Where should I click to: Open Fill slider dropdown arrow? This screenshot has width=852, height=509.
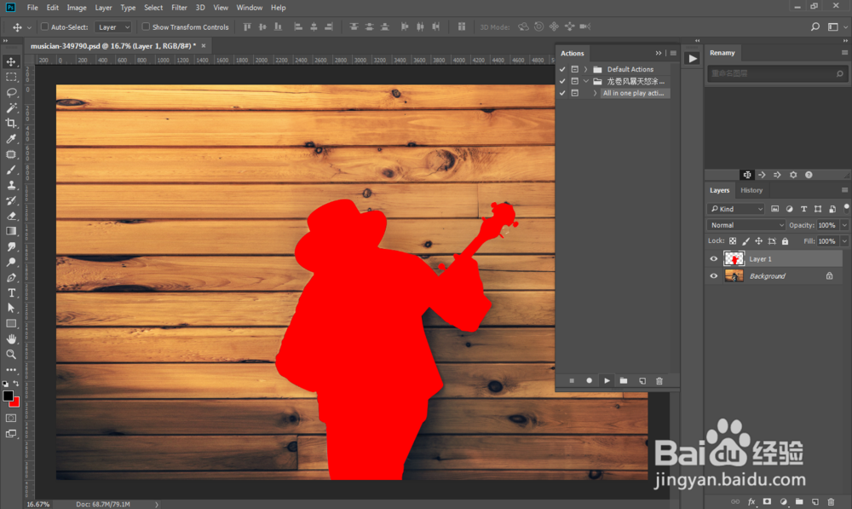click(x=844, y=241)
